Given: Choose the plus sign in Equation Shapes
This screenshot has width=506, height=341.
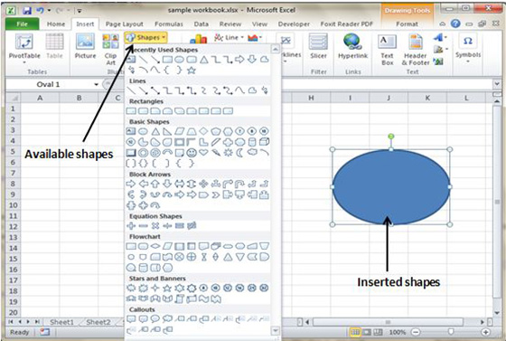Looking at the screenshot, I should click(x=131, y=226).
